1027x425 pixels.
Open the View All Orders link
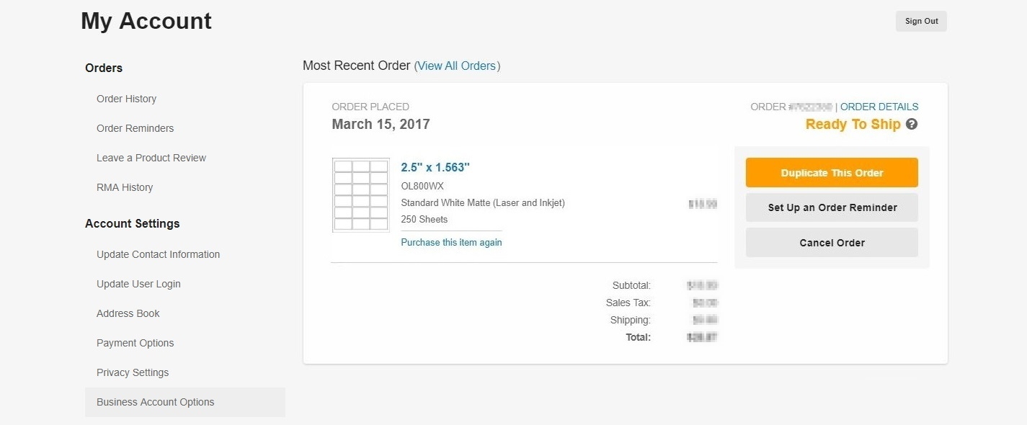pyautogui.click(x=457, y=66)
